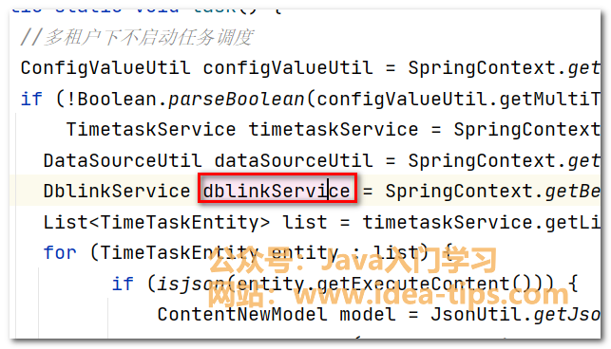Click the isjson method call
The width and height of the screenshot is (611, 349).
click(191, 284)
